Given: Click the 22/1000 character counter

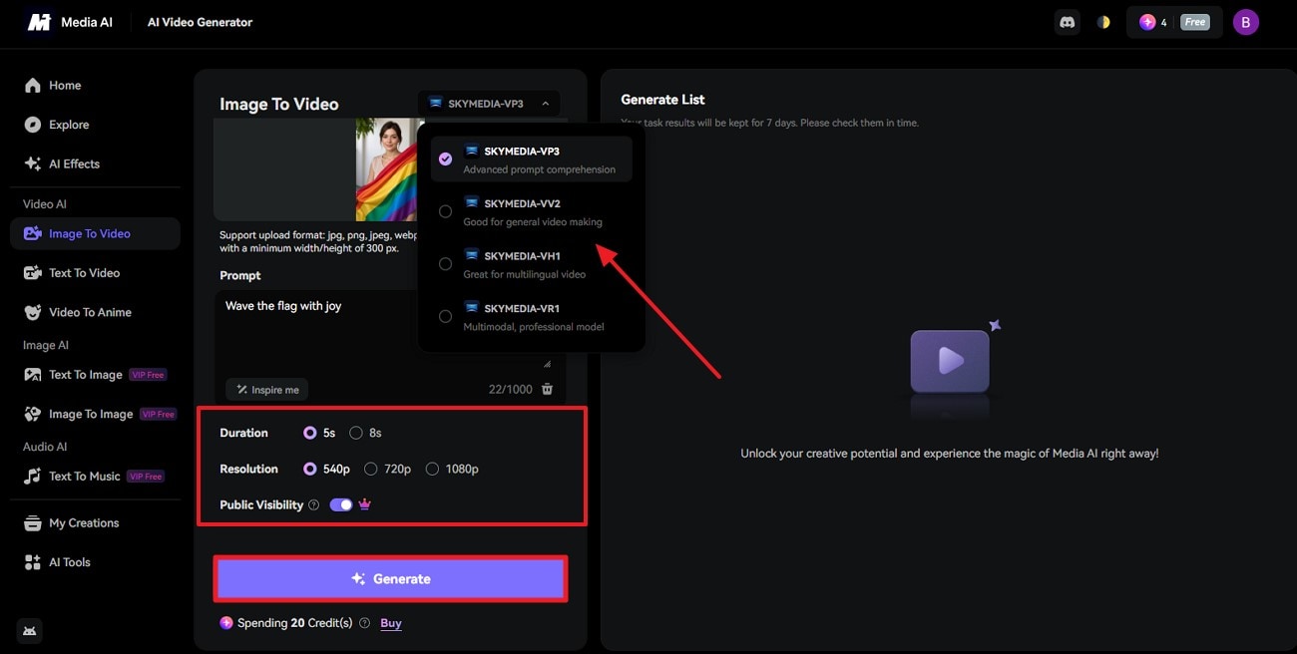Looking at the screenshot, I should coord(511,389).
